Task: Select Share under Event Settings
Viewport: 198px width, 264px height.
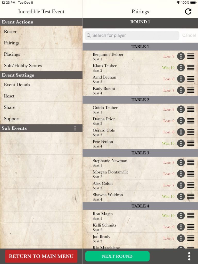Action: [41, 107]
